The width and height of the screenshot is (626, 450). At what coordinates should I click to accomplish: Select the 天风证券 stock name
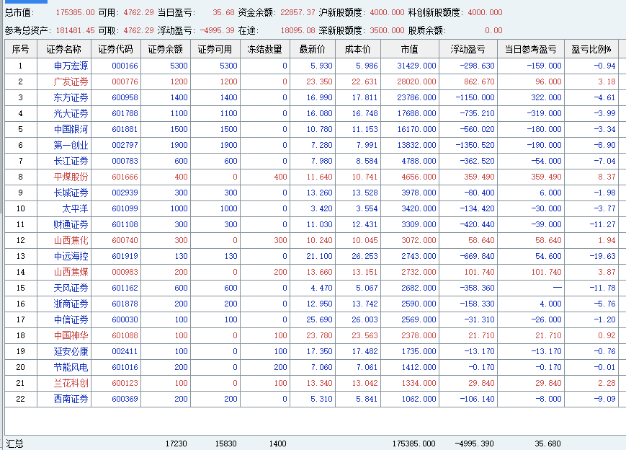71,288
